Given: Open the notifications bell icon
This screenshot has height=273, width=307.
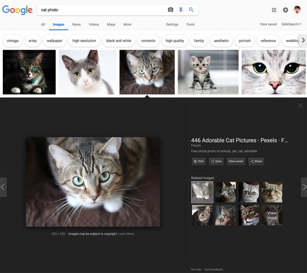Looking at the screenshot, I should tap(286, 10).
